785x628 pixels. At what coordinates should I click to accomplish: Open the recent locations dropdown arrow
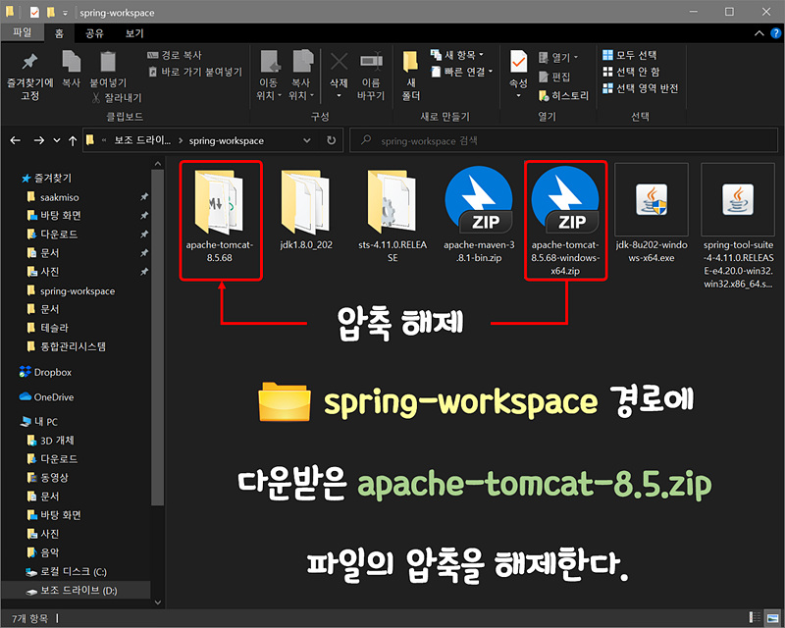pyautogui.click(x=57, y=140)
